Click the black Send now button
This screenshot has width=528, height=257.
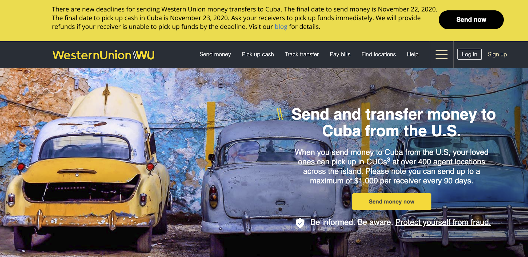click(471, 20)
